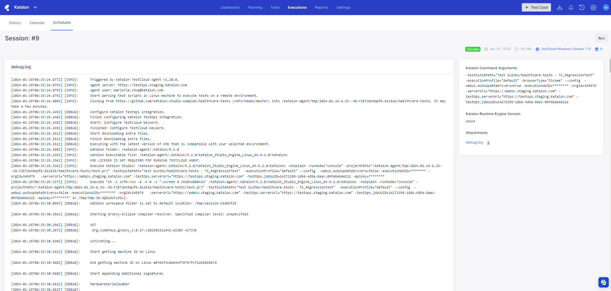Download debug.log via its download icon
This screenshot has width=611, height=291.
point(488,142)
